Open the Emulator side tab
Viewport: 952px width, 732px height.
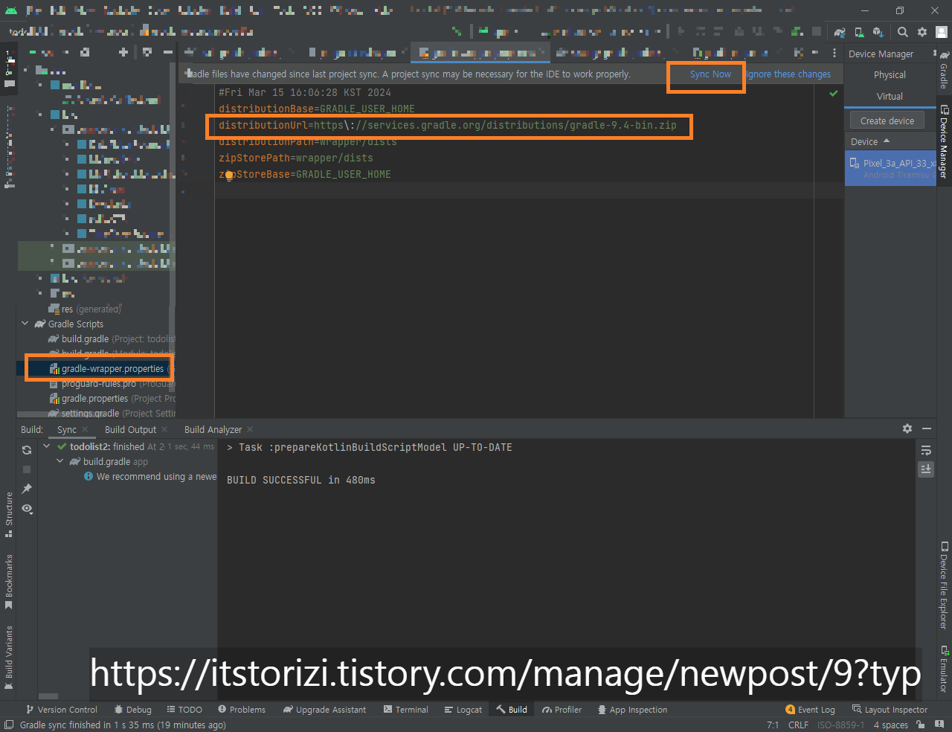[x=944, y=669]
